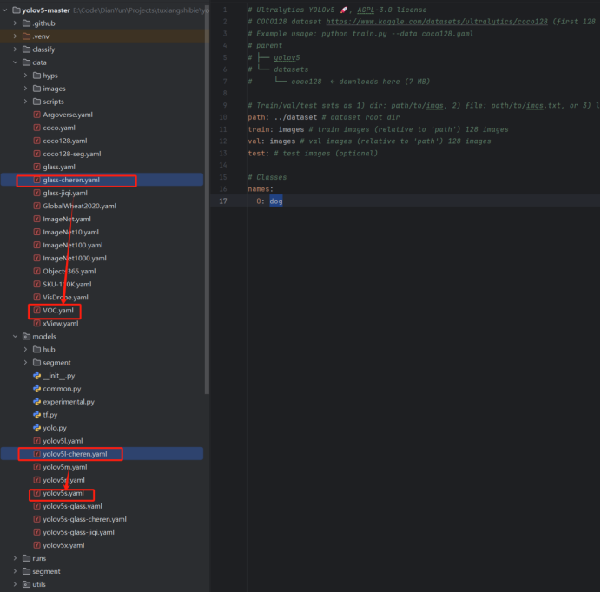Viewport: 601px width, 592px height.
Task: Expand the runs folder
Action: point(15,558)
